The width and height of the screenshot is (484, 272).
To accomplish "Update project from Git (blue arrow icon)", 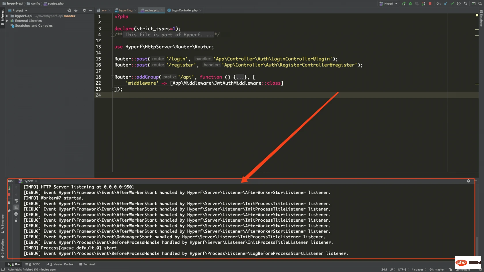I will pyautogui.click(x=445, y=3).
